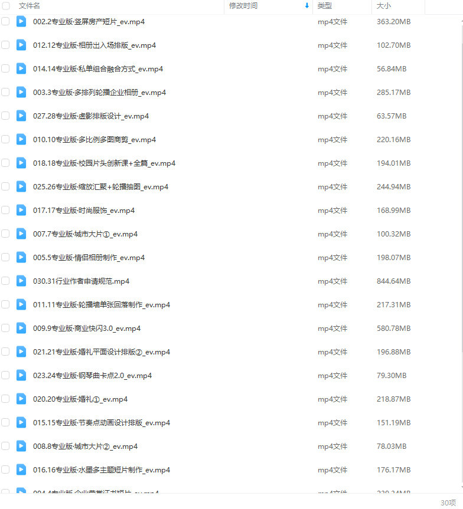463x509 pixels.
Task: Open file 003.3专业版·多排列轮播企业相册_ev.mp4
Action: (x=99, y=93)
